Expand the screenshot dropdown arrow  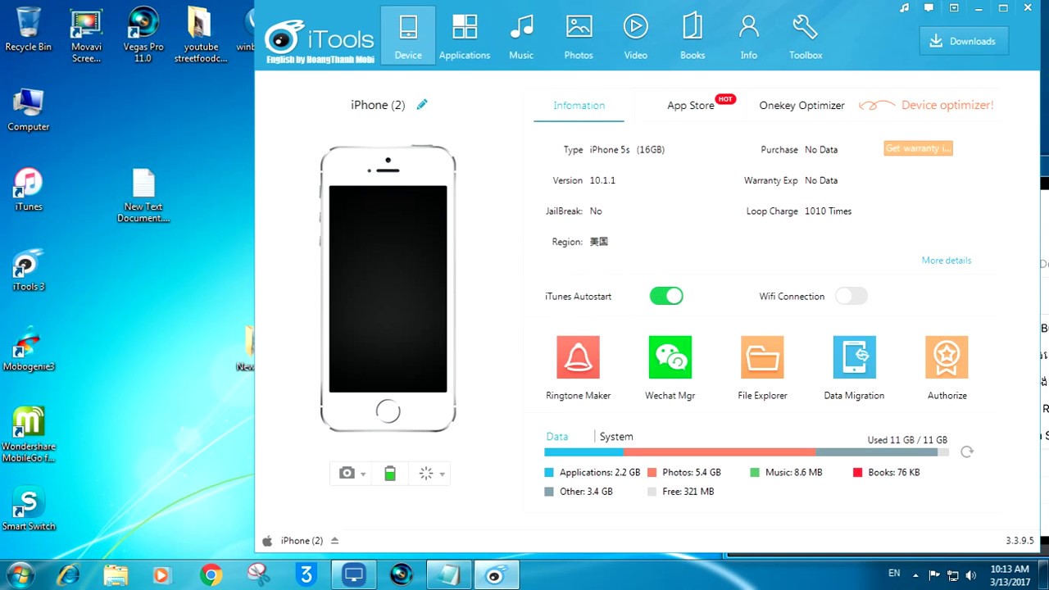tap(363, 474)
